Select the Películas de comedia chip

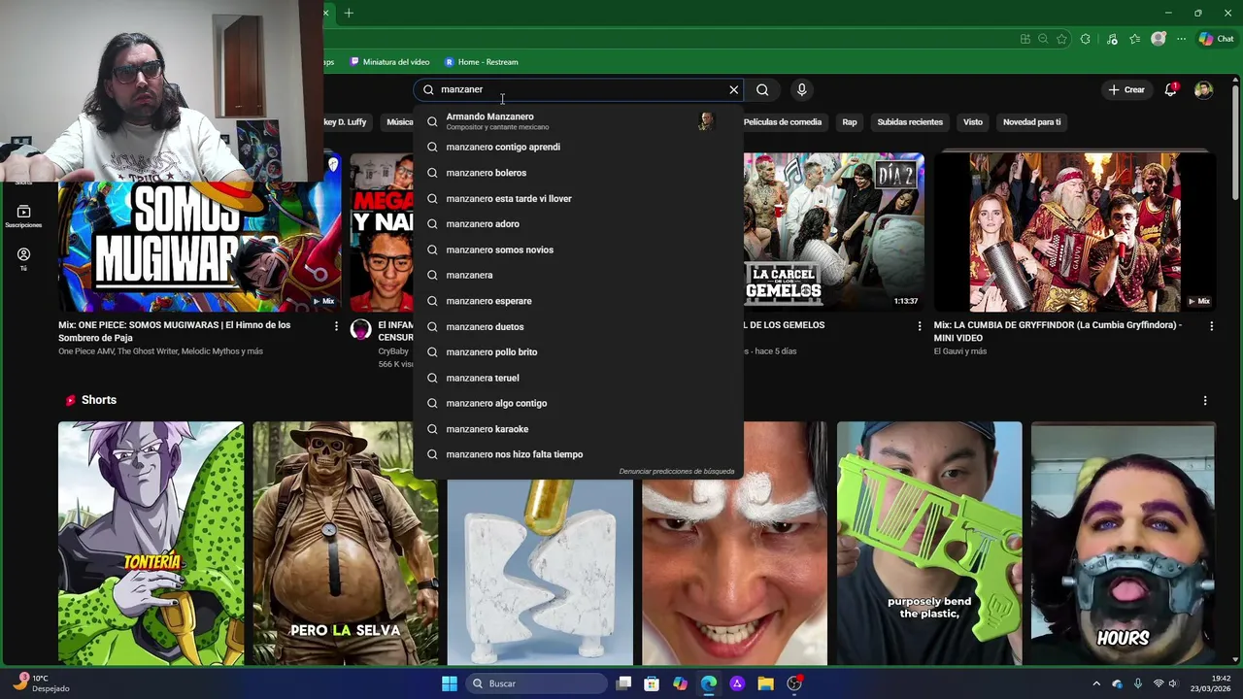[783, 122]
